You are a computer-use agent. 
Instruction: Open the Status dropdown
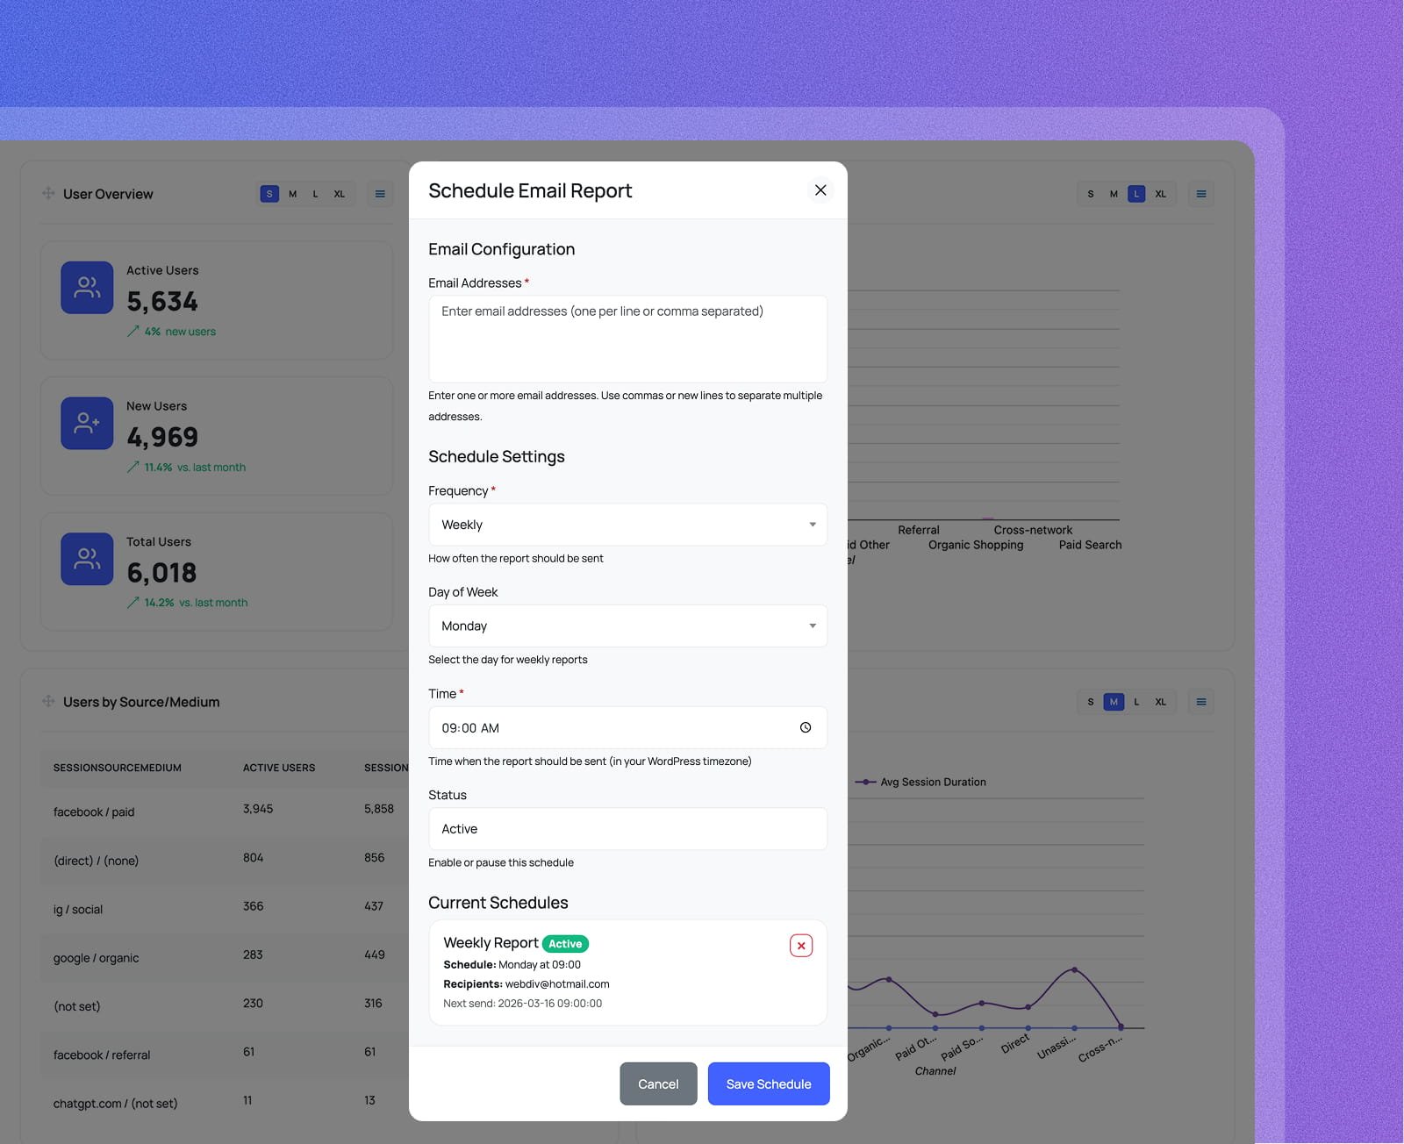point(627,828)
